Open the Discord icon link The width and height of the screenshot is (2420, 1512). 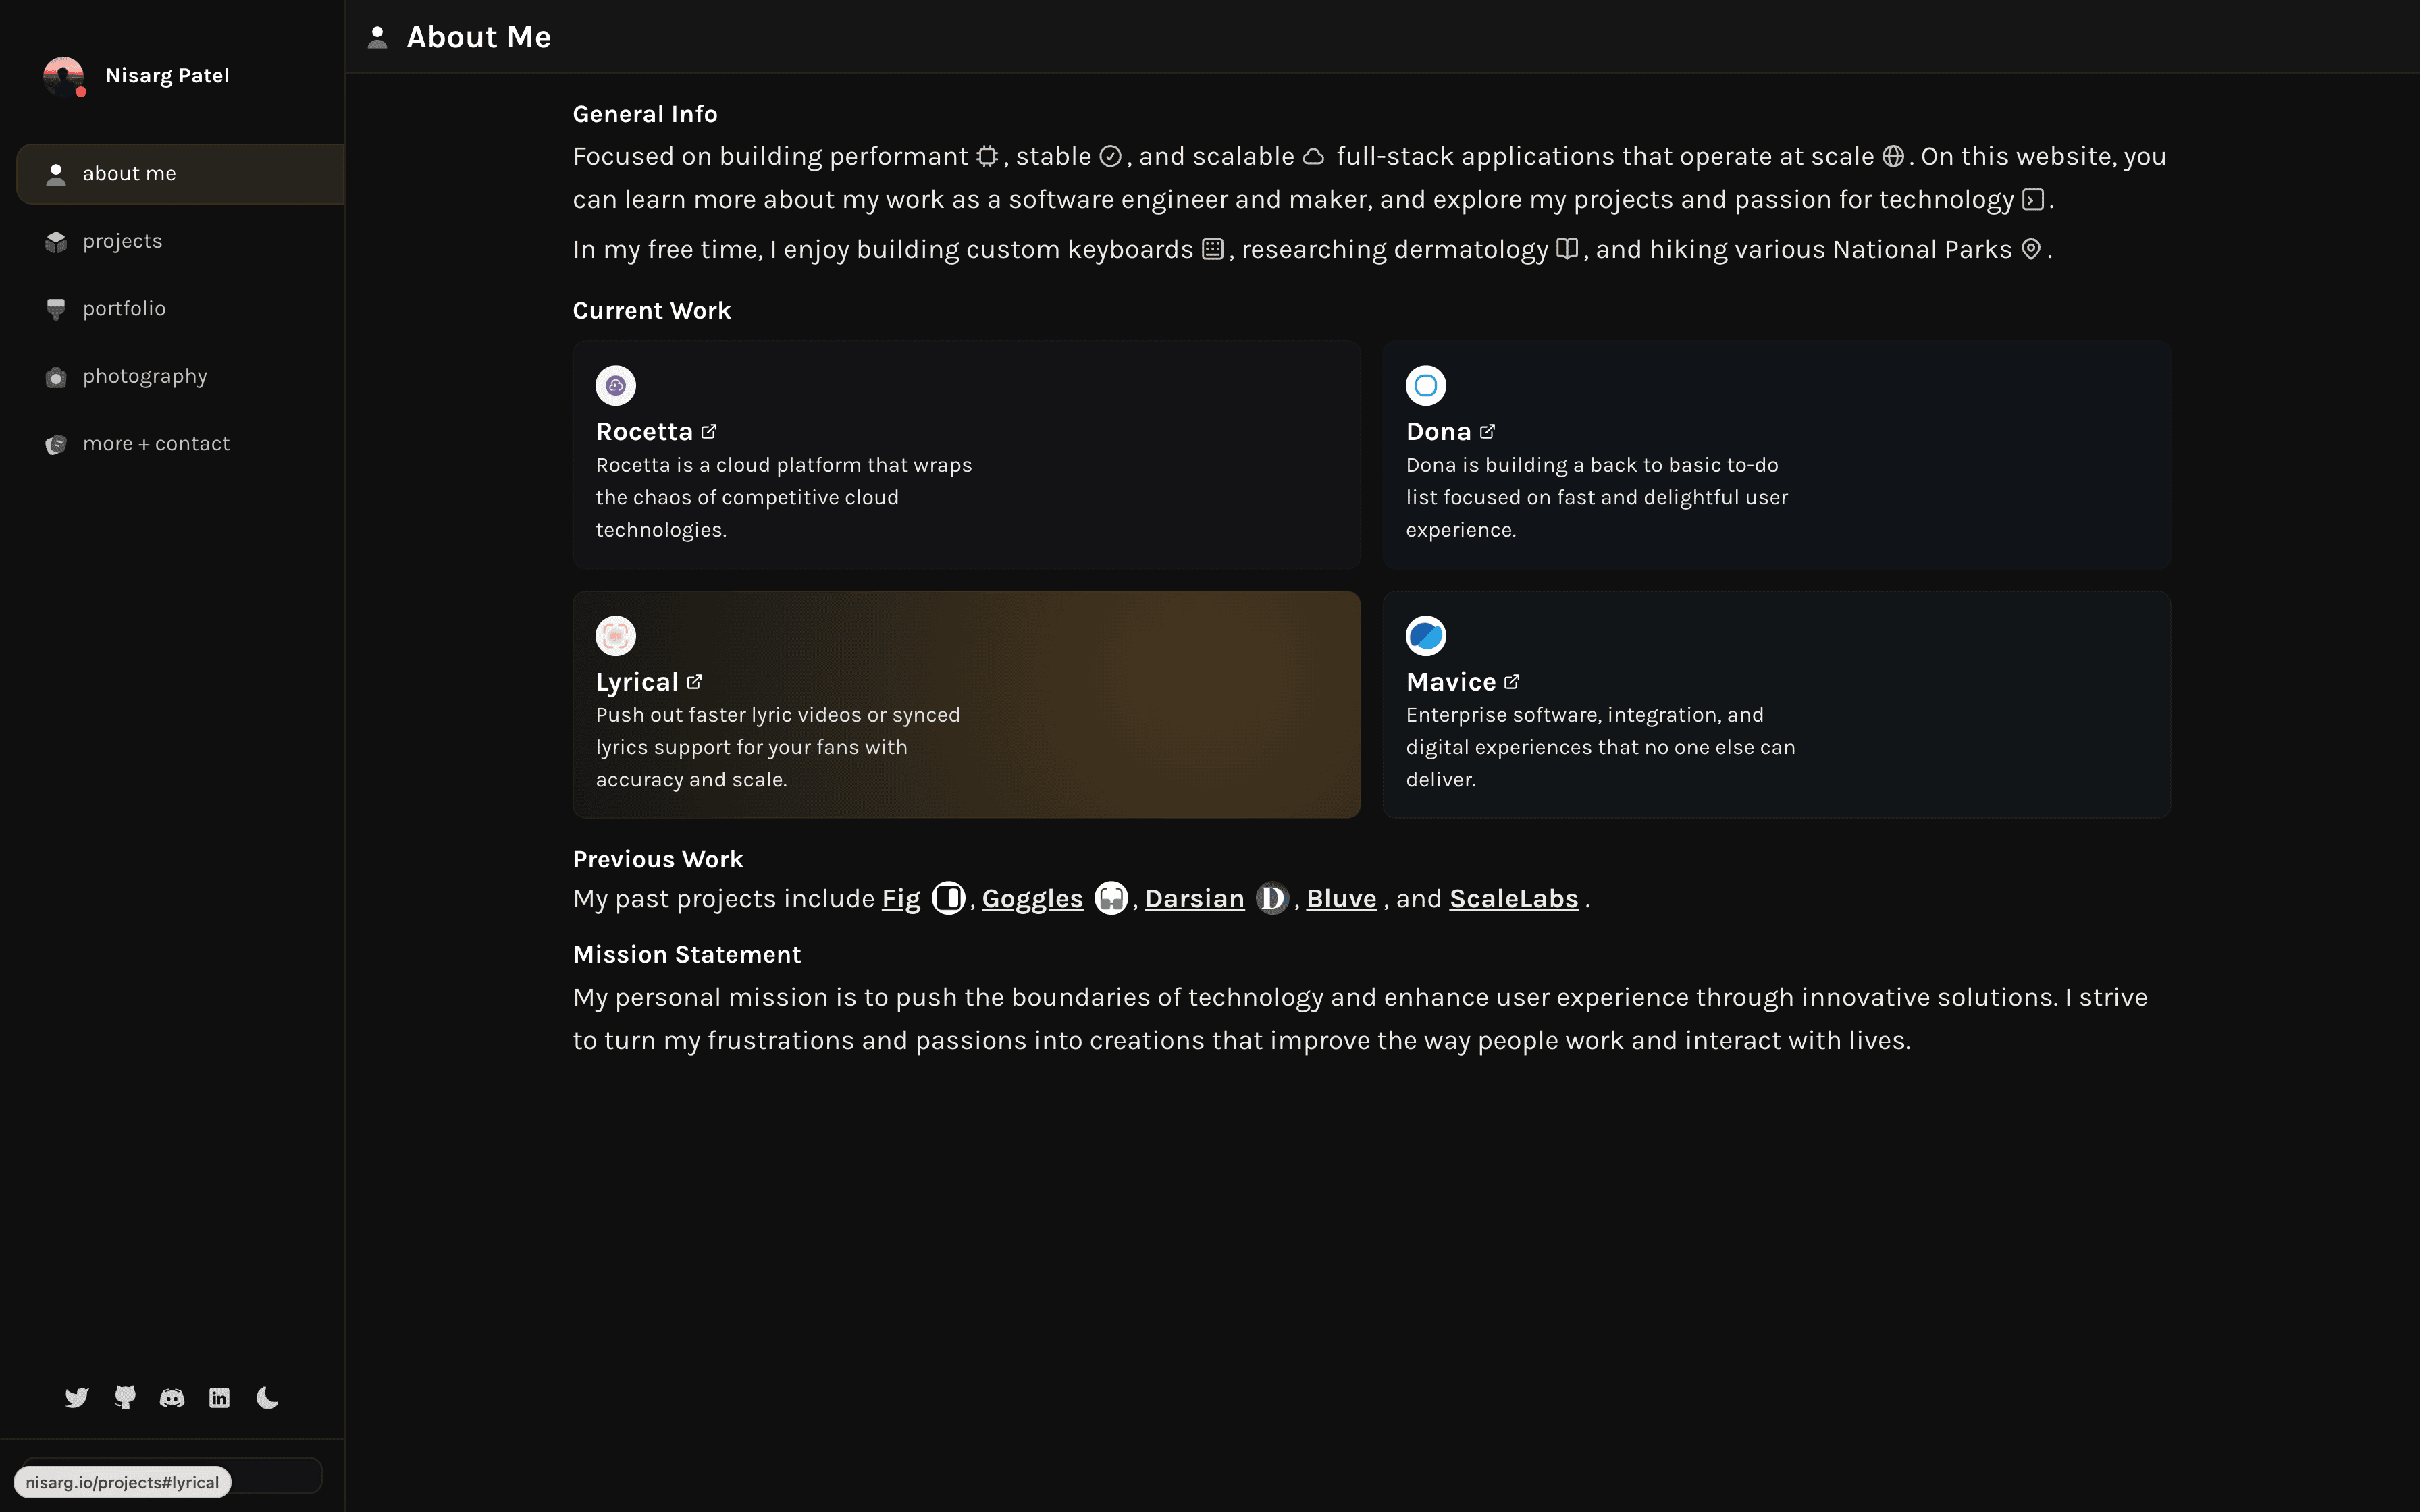(x=172, y=1397)
